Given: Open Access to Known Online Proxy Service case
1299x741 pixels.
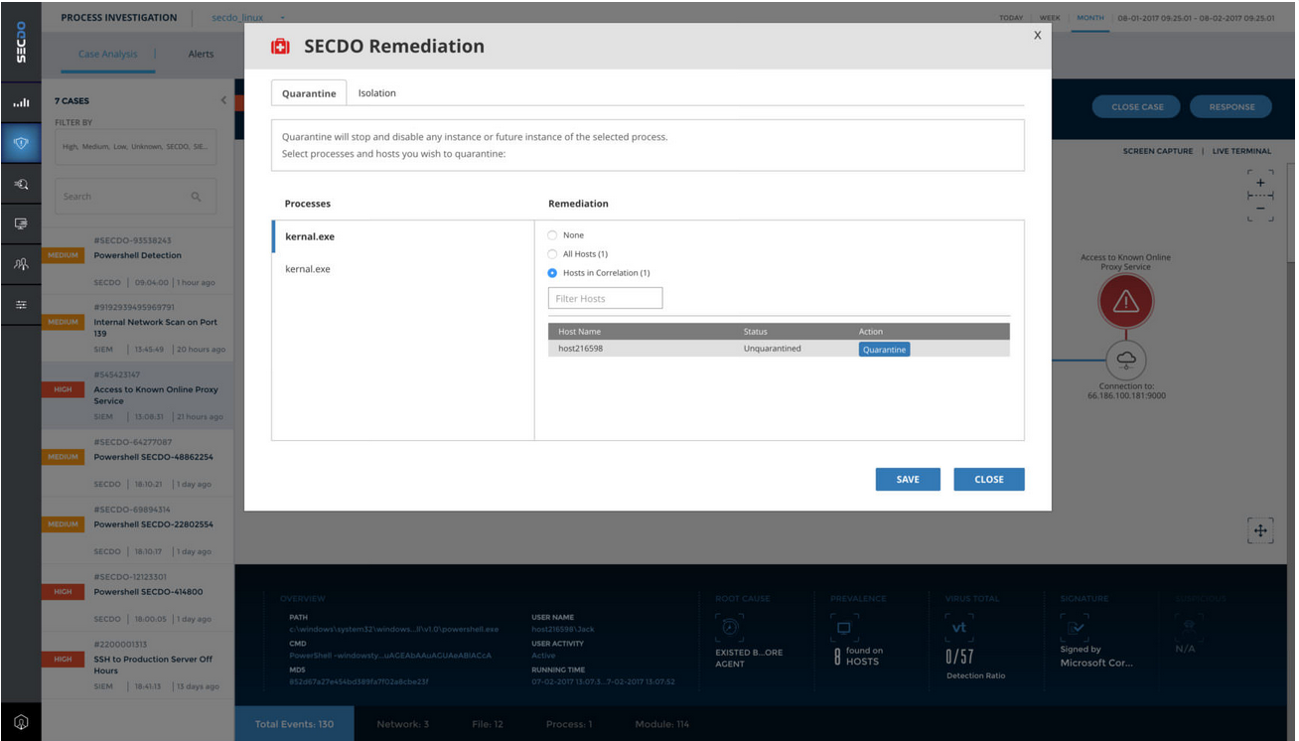Looking at the screenshot, I should (x=137, y=395).
